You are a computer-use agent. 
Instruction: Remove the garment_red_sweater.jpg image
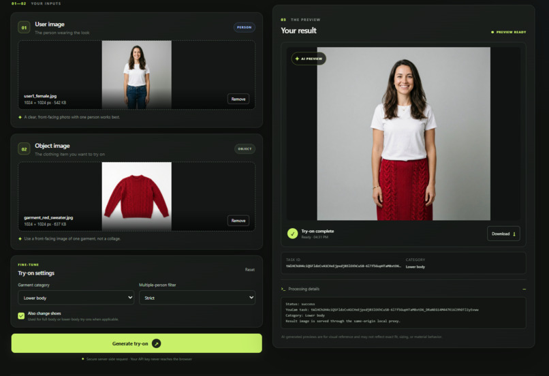click(238, 221)
